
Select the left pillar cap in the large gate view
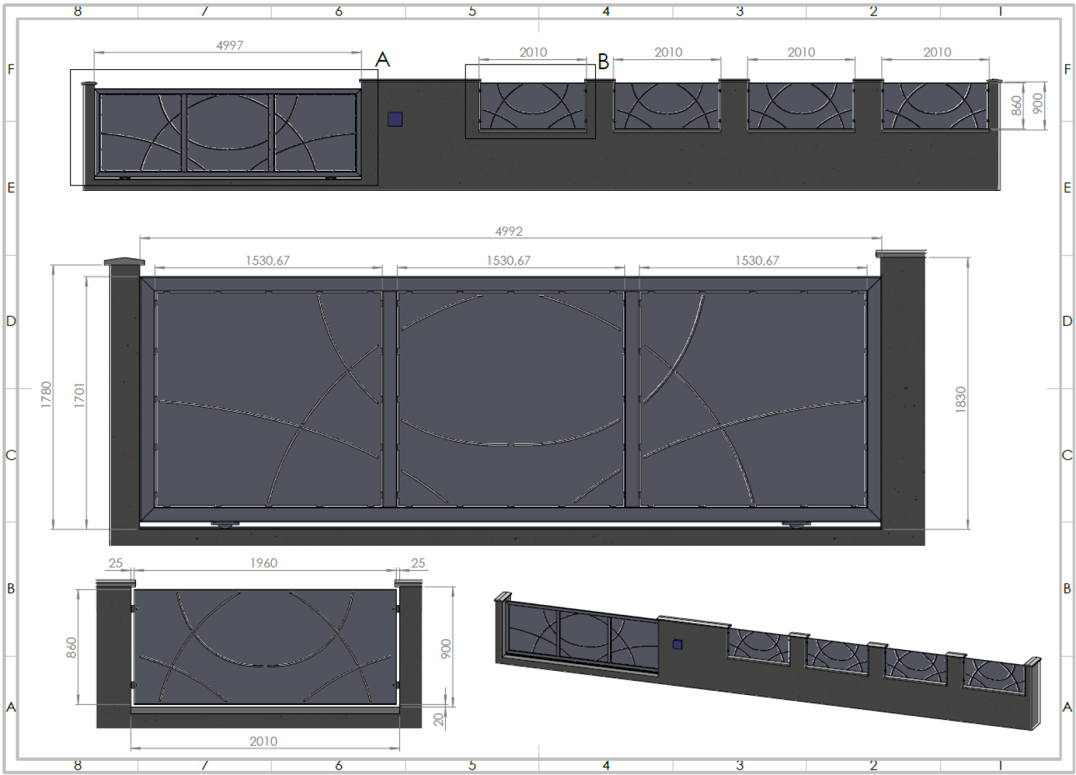pos(124,261)
